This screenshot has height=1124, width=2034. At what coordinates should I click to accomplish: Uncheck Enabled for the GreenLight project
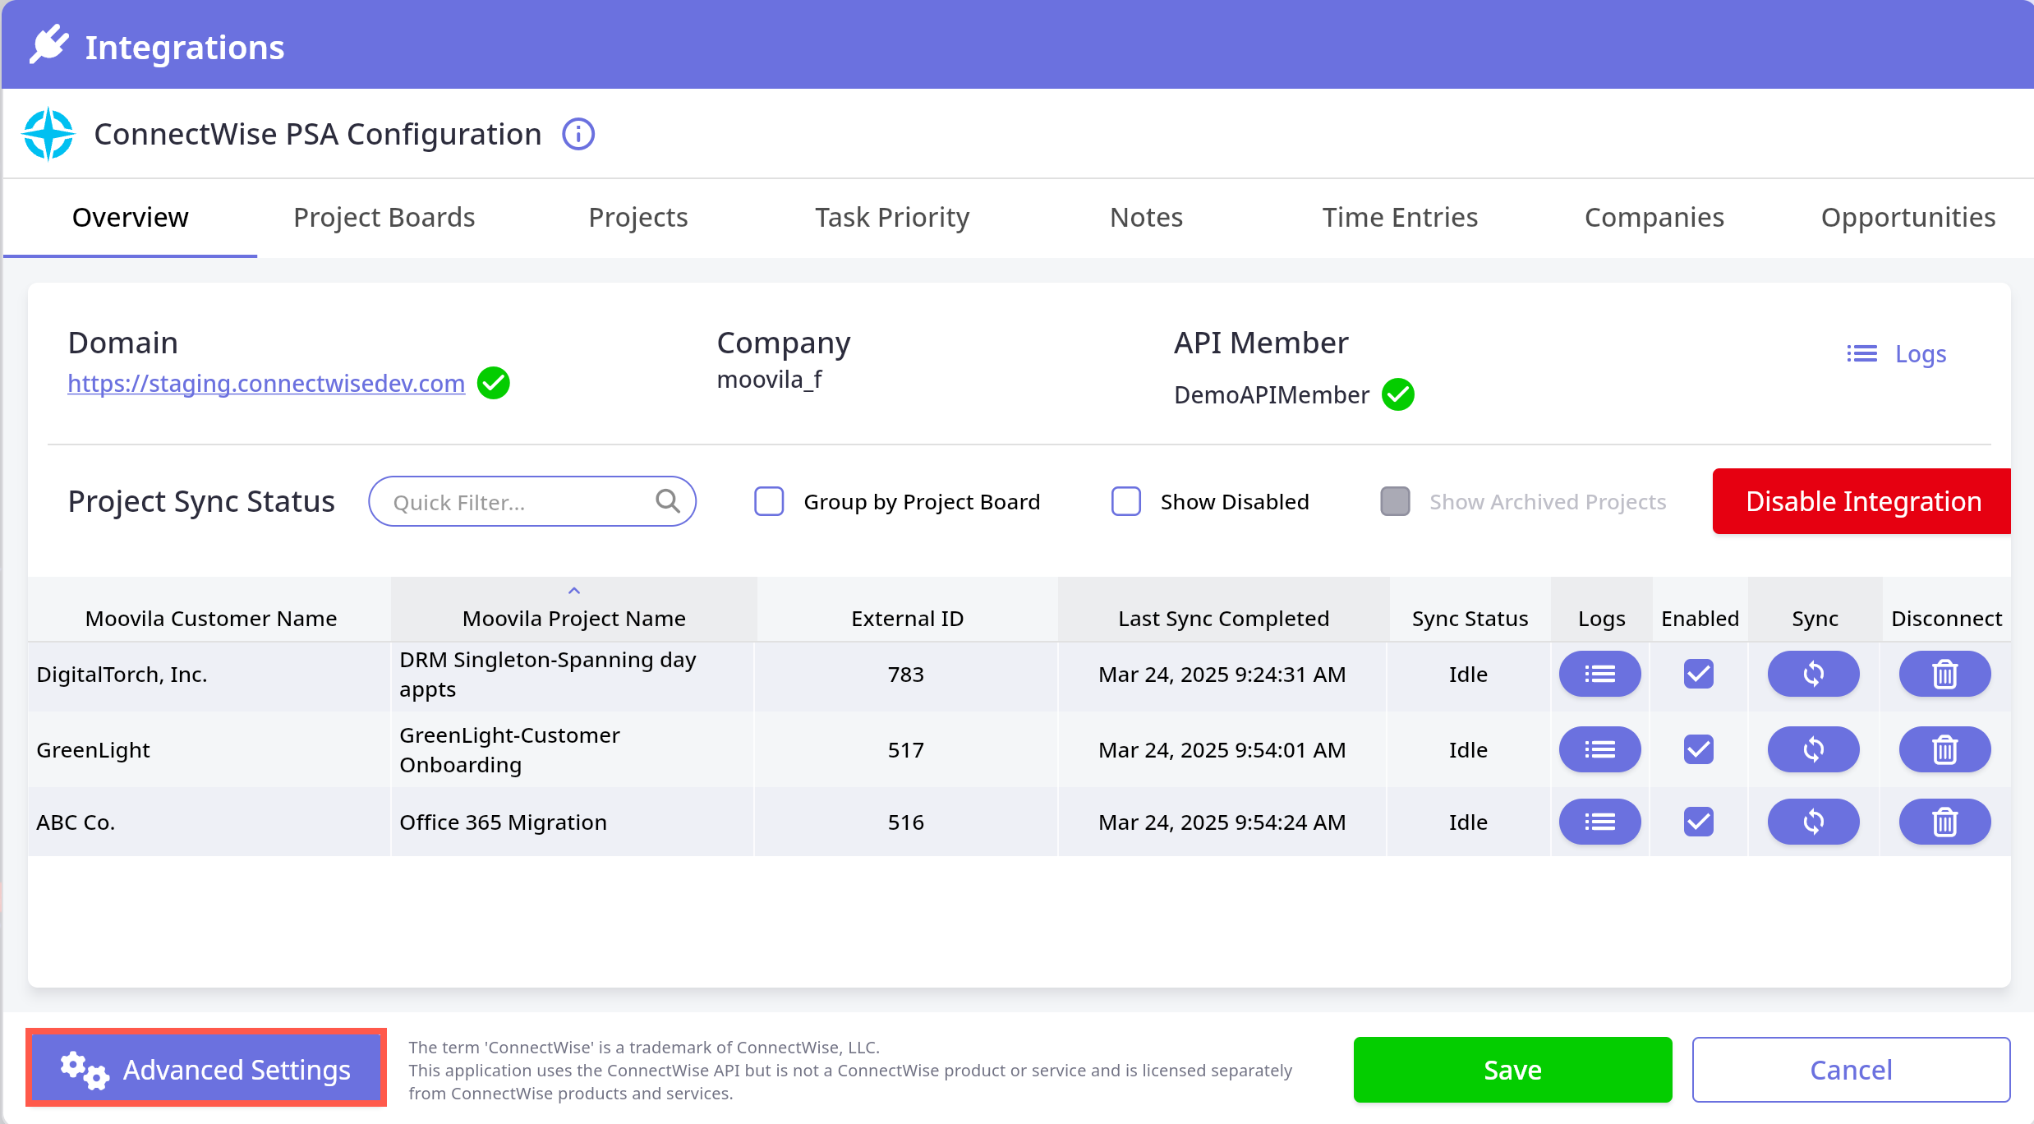pyautogui.click(x=1698, y=749)
